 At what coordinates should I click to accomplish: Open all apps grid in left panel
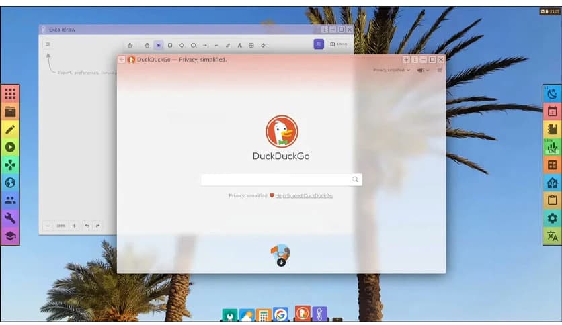(x=10, y=94)
